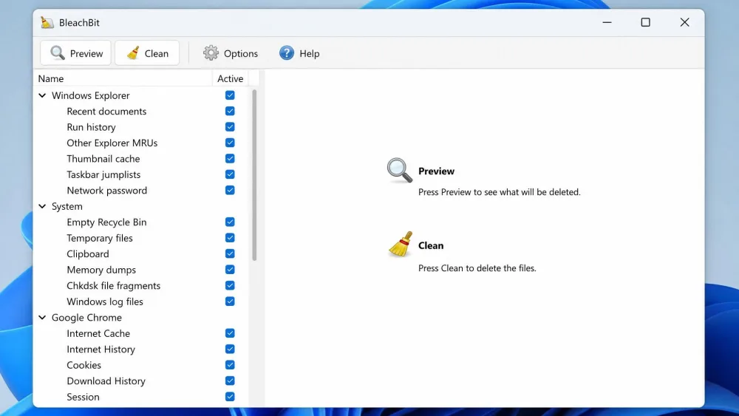Viewport: 739px width, 416px height.
Task: Click the Active column header
Action: click(230, 78)
